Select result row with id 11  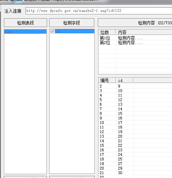(x=135, y=95)
